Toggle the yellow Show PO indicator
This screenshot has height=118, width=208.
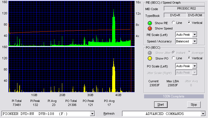[150, 58]
